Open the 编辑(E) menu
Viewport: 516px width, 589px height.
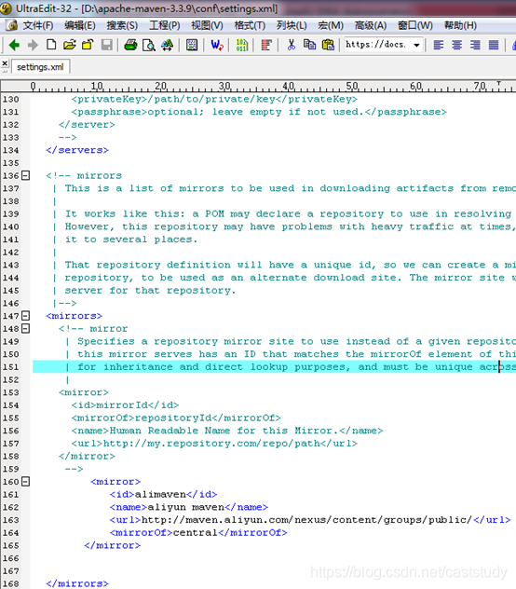(x=79, y=25)
